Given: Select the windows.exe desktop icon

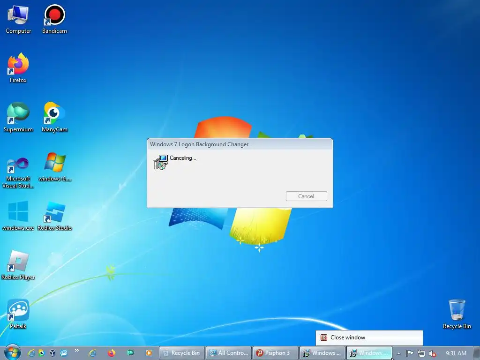Looking at the screenshot, I should (18, 216).
